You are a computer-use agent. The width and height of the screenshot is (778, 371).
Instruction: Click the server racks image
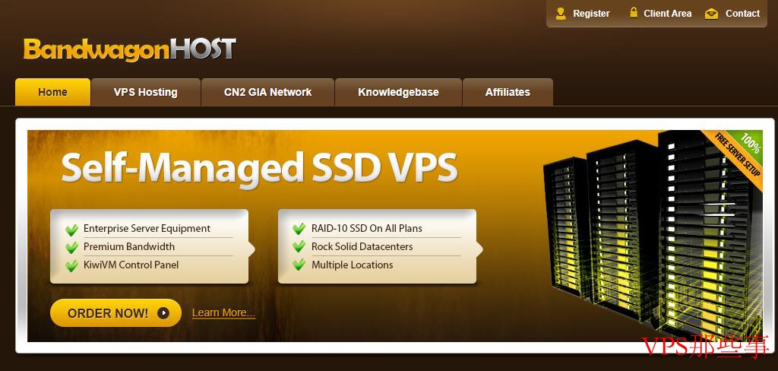coord(651,234)
